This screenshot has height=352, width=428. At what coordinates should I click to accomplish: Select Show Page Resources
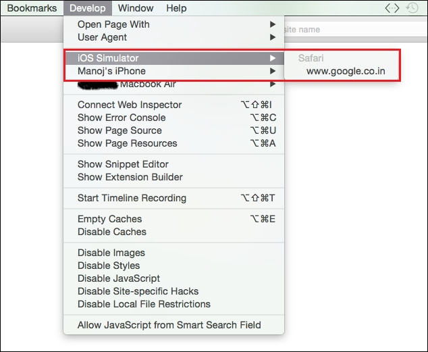(174, 143)
